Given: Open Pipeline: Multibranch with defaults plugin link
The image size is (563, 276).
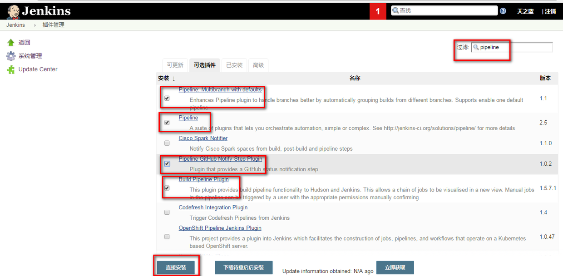Looking at the screenshot, I should click(220, 89).
